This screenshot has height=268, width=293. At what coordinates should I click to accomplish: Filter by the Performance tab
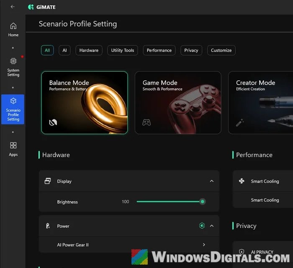159,50
